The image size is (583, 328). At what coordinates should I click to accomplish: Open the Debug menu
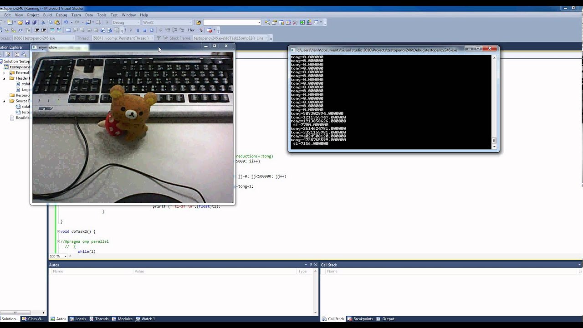(x=61, y=15)
